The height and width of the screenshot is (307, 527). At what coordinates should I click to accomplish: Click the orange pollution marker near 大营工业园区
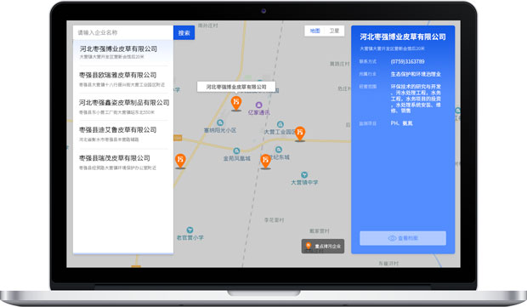(x=300, y=134)
